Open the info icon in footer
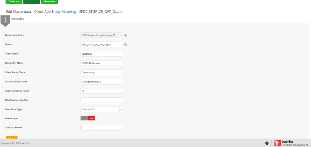Image resolution: width=311 pixels, height=147 pixels. pos(267,143)
